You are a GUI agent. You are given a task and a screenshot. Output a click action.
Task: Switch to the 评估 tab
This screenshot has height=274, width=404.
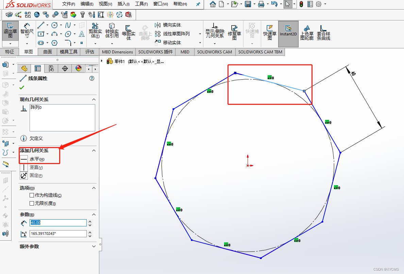pos(90,52)
